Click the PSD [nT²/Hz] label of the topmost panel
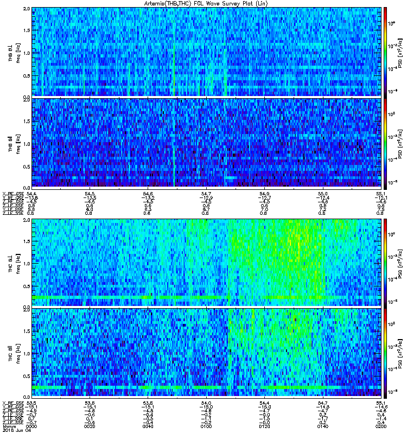 (x=400, y=53)
